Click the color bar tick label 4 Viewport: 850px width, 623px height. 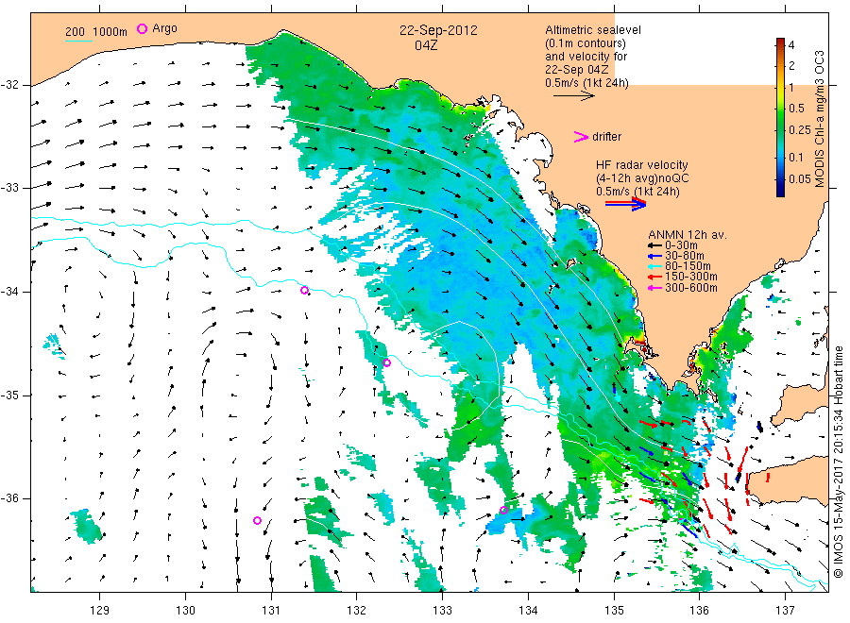click(x=791, y=45)
